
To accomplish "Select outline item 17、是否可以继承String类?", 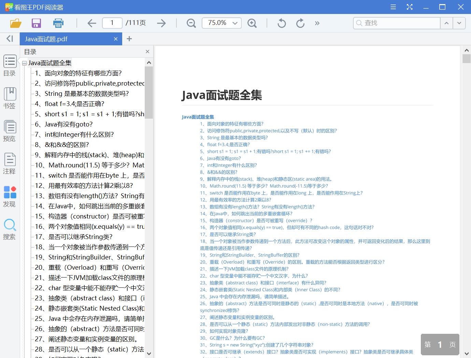I will 74,237.
